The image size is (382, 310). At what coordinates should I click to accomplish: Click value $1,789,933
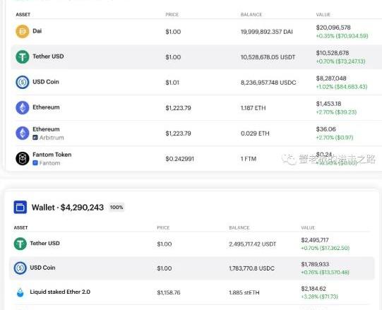click(x=315, y=264)
